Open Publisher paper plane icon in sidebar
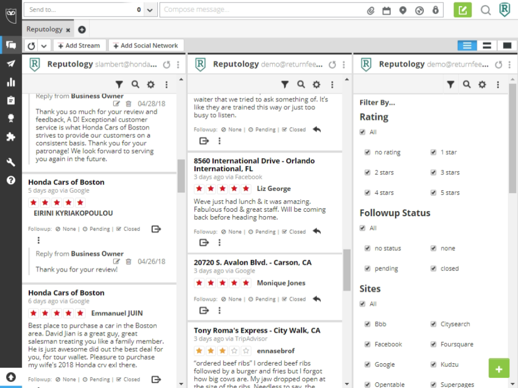Screen dimensions: 518x388 tap(11, 63)
